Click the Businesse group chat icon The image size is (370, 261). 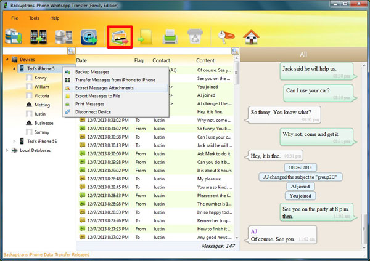(29, 123)
